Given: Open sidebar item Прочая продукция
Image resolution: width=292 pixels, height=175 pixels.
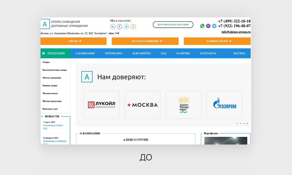Looking at the screenshot, I should click(x=52, y=101).
